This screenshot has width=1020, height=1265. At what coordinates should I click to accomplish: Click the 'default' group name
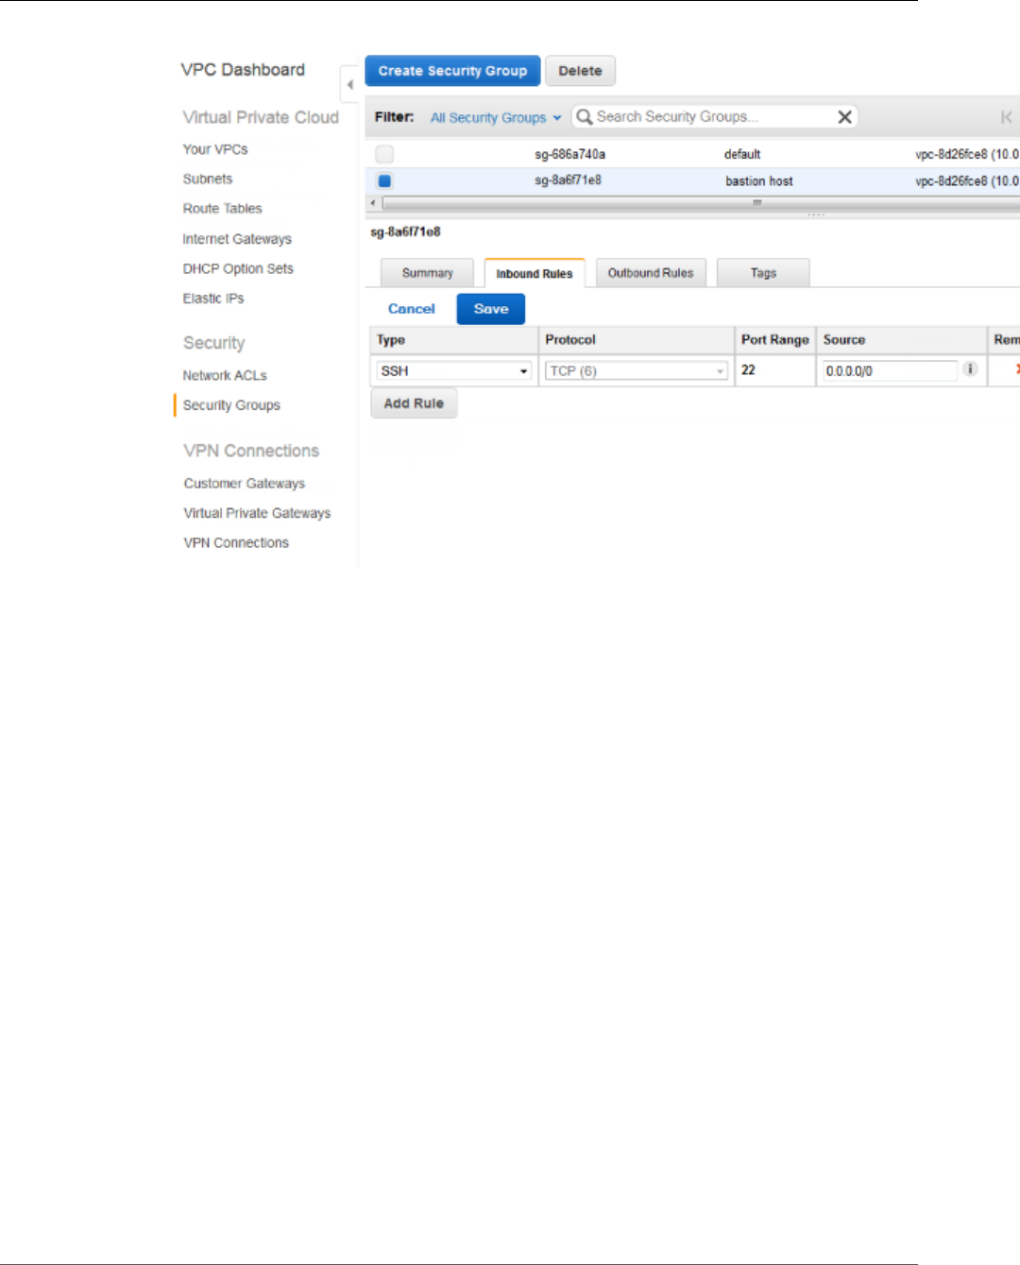(x=742, y=154)
